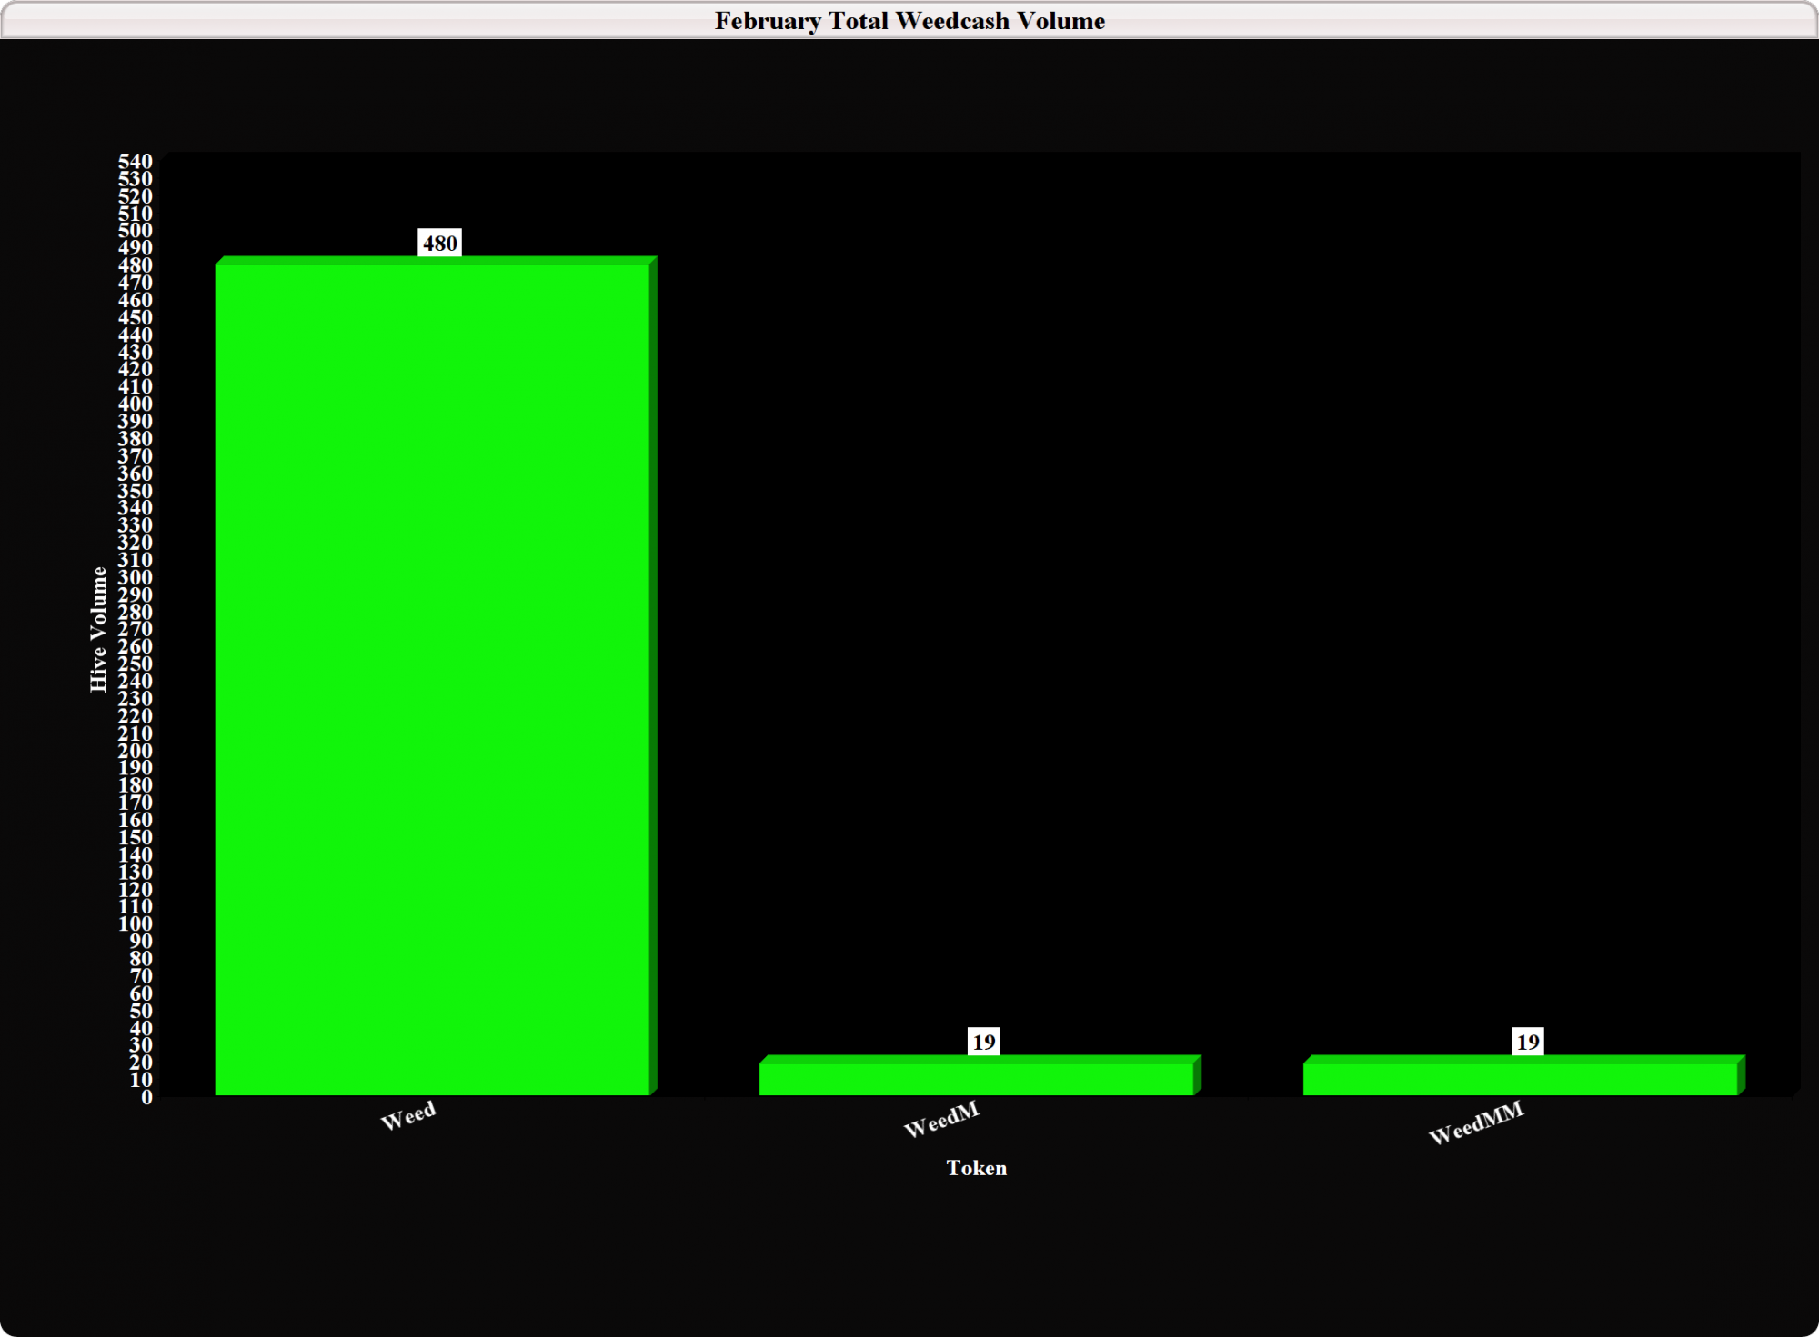Click the 19 value label above WeedM bar
The height and width of the screenshot is (1337, 1819).
tap(984, 1042)
